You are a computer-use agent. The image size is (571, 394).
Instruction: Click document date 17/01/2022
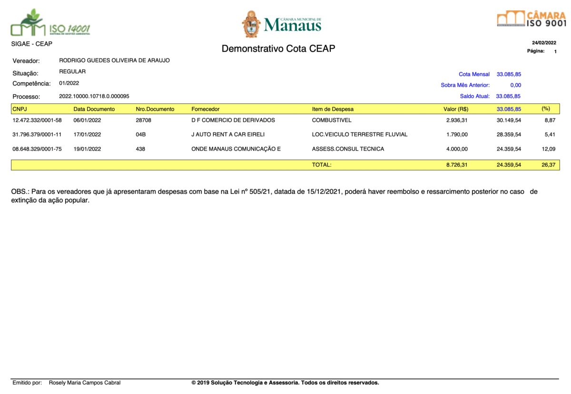87,134
